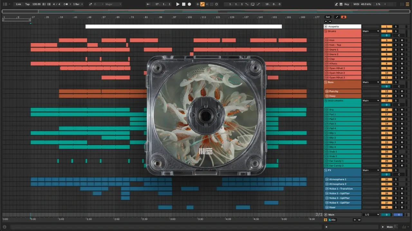Viewport: 412px width, 231px height.
Task: Click the tempo field showing 126.00
Action: click(x=36, y=4)
